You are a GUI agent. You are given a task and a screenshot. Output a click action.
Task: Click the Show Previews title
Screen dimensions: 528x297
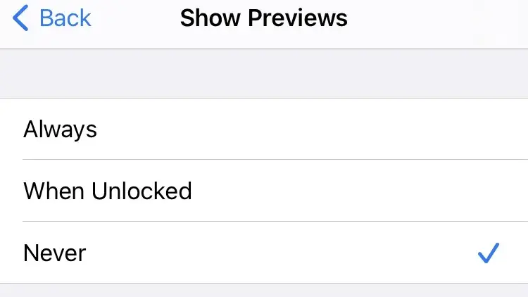click(x=264, y=18)
